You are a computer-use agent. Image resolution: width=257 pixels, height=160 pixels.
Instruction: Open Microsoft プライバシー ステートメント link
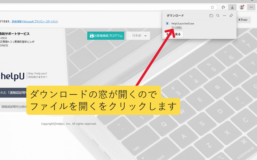(x=41, y=22)
